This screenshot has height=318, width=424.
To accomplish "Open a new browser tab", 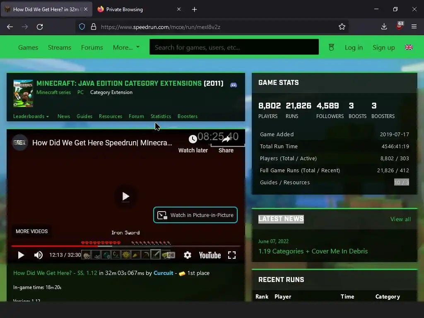I will click(x=195, y=10).
